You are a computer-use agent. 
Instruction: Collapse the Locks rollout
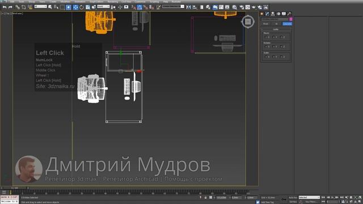click(x=276, y=29)
